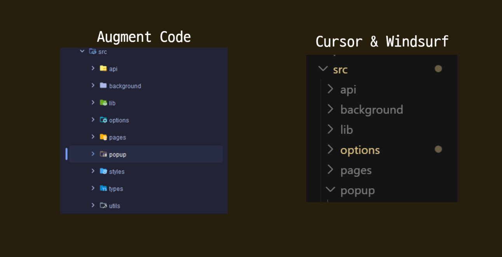Collapse the src chevron in Augment Code tree

coord(82,51)
